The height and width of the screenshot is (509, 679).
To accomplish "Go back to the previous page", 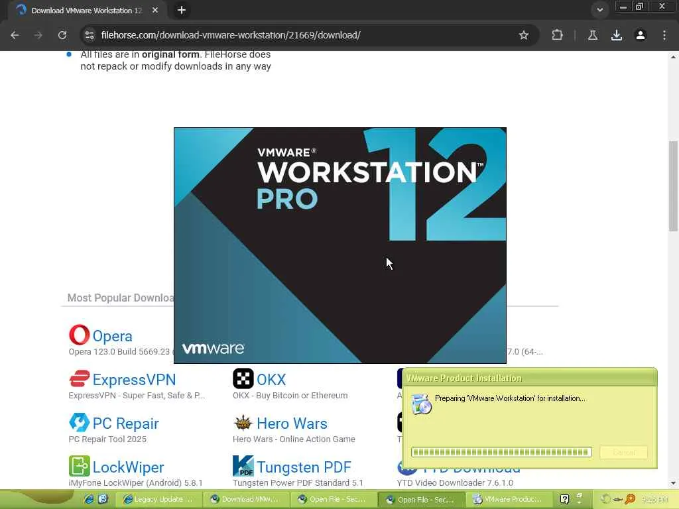I will pos(15,35).
